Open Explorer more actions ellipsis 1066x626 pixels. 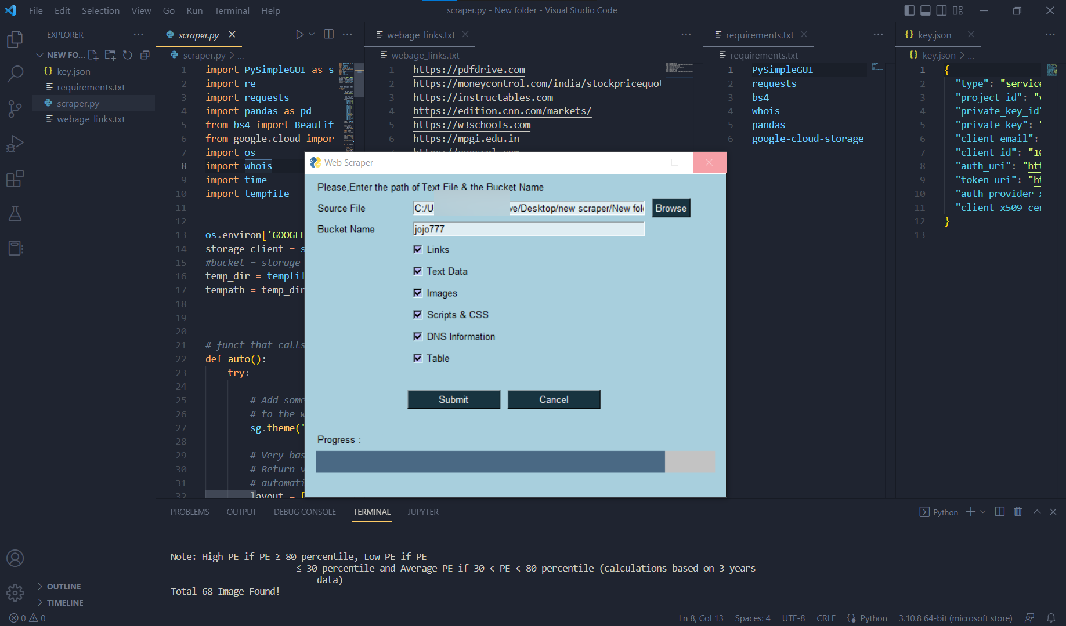[138, 34]
